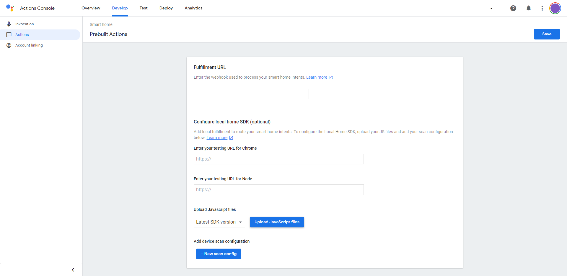Image resolution: width=567 pixels, height=276 pixels.
Task: Expand the project selector dropdown arrow
Action: point(491,8)
